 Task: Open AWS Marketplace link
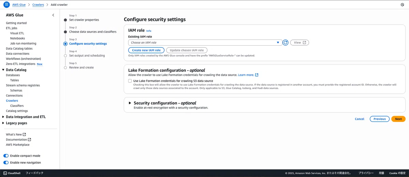(18, 145)
